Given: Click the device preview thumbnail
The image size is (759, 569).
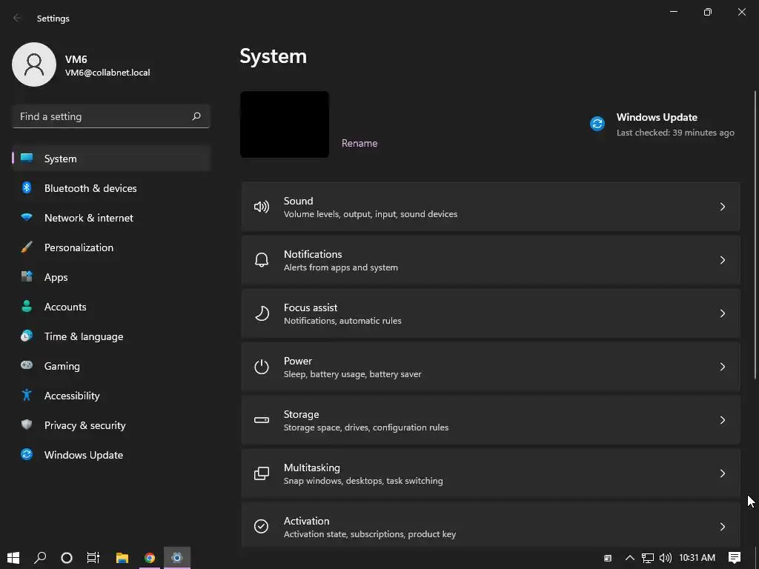Looking at the screenshot, I should point(285,124).
